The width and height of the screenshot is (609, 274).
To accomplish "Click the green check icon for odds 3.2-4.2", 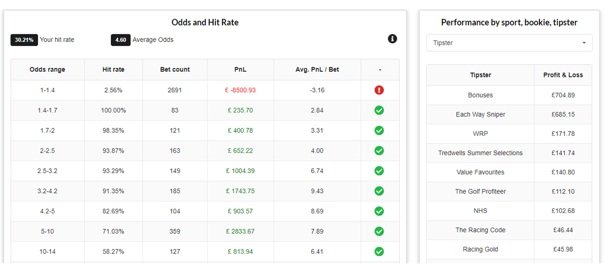I will point(379,191).
